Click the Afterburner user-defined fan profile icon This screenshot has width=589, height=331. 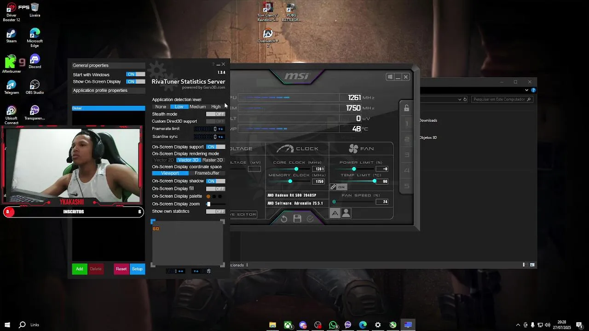point(346,213)
